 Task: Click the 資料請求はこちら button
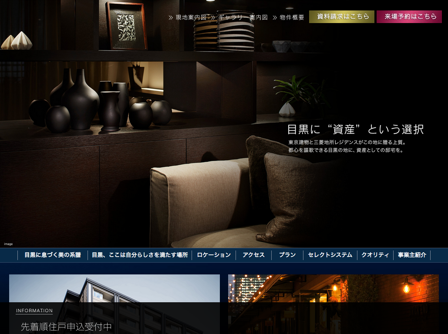342,17
